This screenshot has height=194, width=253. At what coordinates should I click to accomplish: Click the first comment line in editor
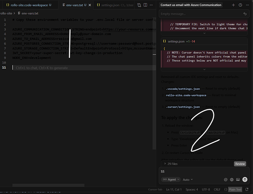click(x=84, y=20)
